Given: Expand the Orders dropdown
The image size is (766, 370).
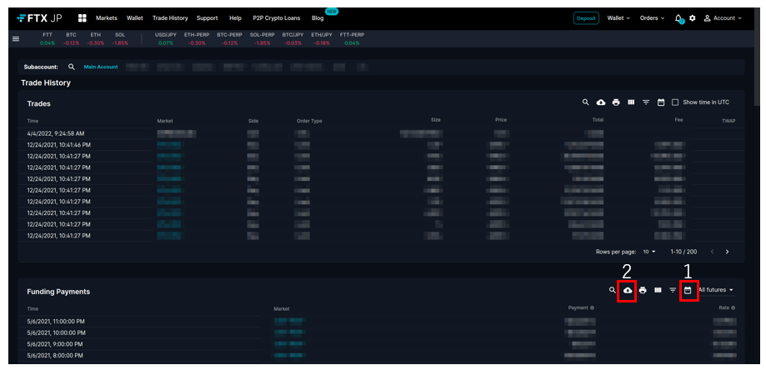Looking at the screenshot, I should pyautogui.click(x=652, y=18).
